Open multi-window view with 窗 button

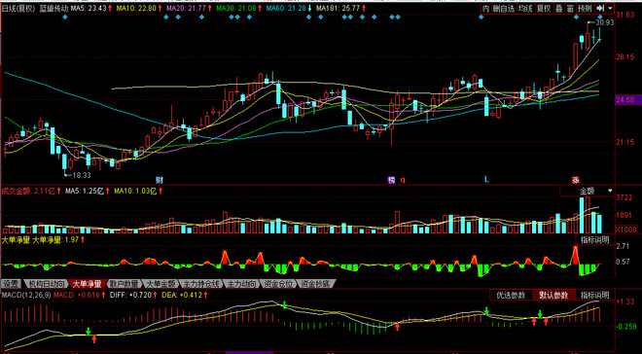click(x=570, y=8)
